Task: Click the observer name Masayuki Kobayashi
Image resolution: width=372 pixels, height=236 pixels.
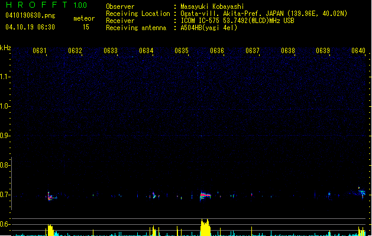Action: click(212, 6)
